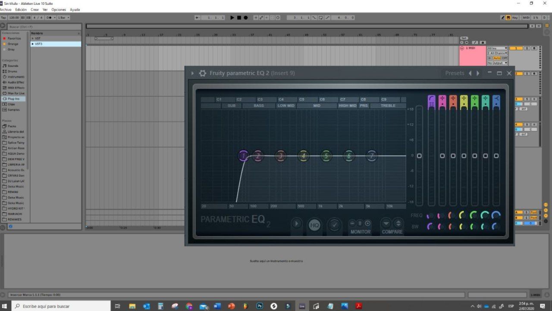Image resolution: width=552 pixels, height=311 pixels.
Task: Open Drums category in browser
Action: (13, 72)
